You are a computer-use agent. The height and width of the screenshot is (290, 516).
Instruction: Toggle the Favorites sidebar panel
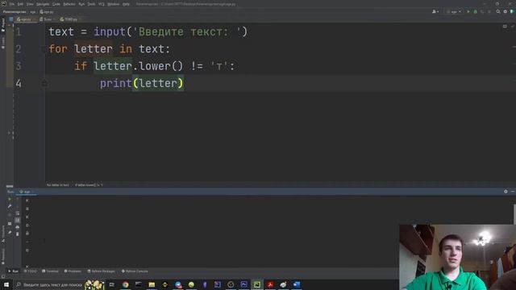pyautogui.click(x=3, y=256)
